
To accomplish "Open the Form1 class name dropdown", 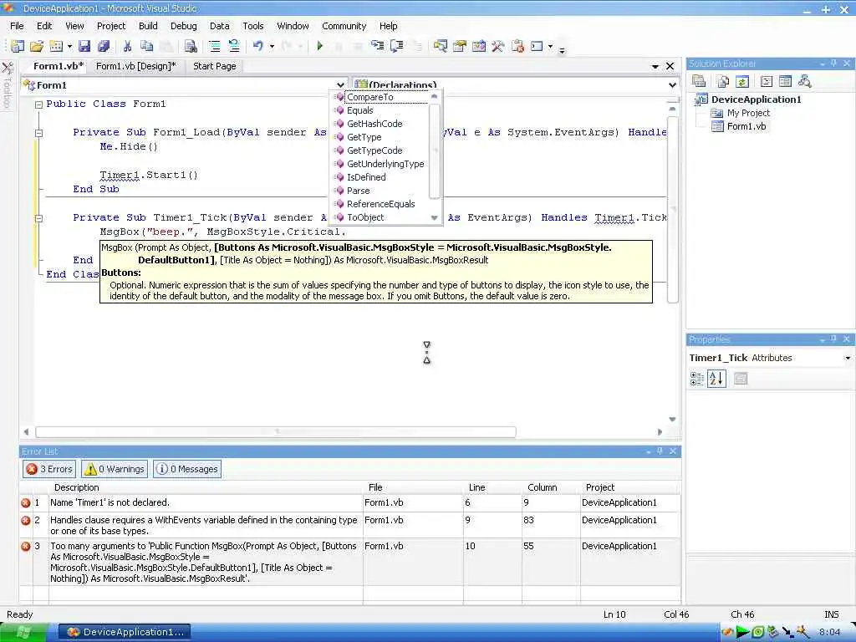I will pyautogui.click(x=341, y=85).
